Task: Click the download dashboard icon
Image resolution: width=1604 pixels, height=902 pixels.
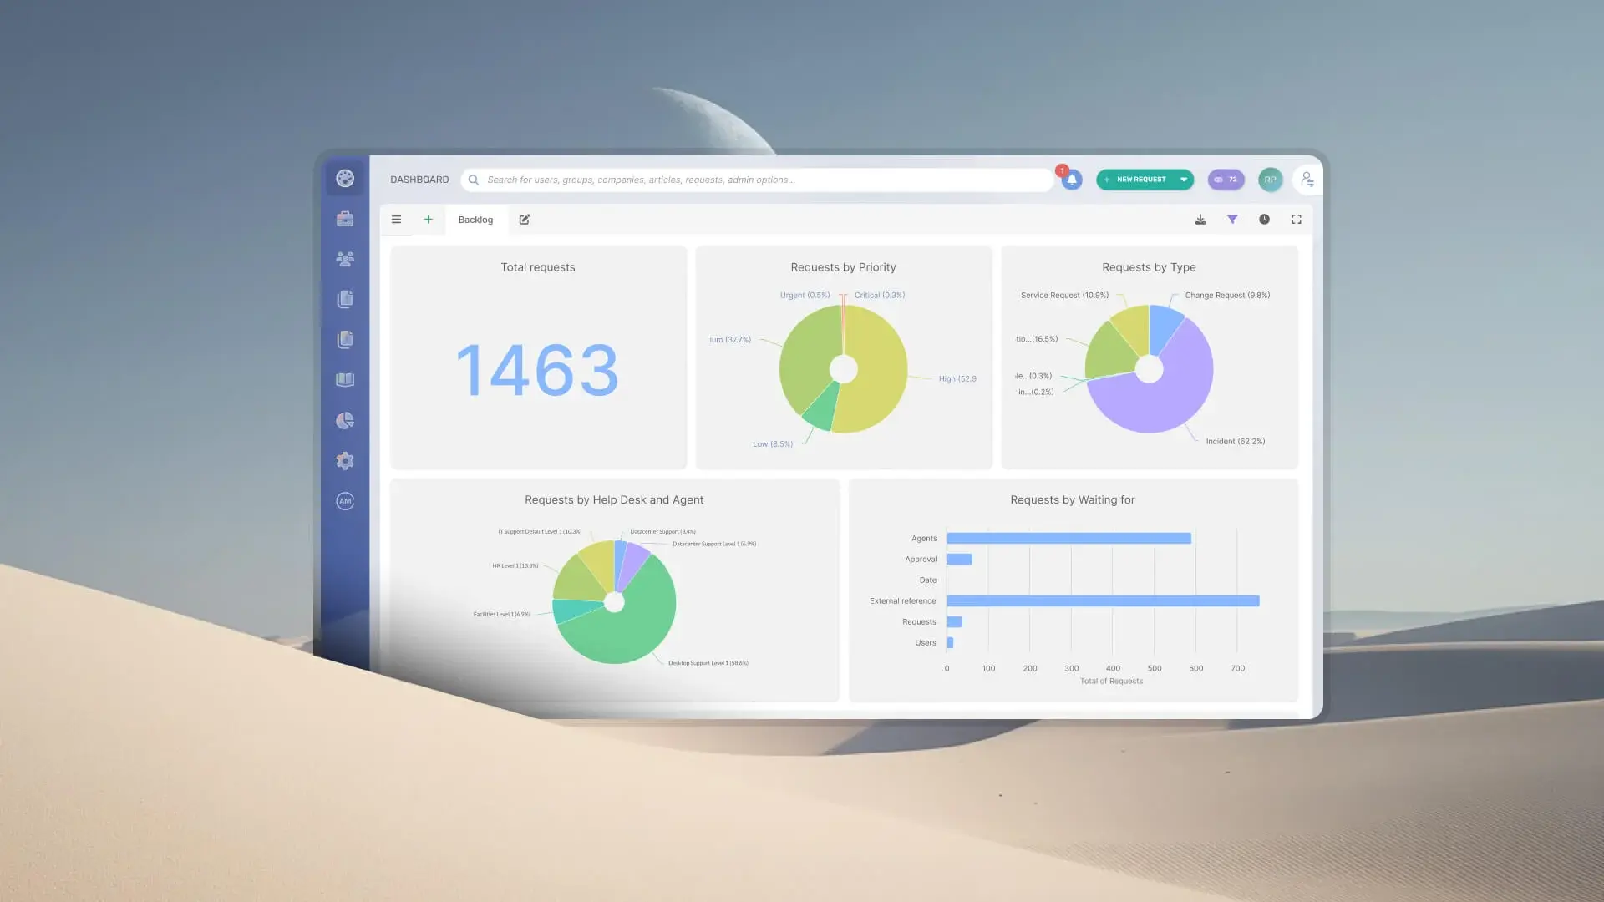Action: click(x=1200, y=220)
